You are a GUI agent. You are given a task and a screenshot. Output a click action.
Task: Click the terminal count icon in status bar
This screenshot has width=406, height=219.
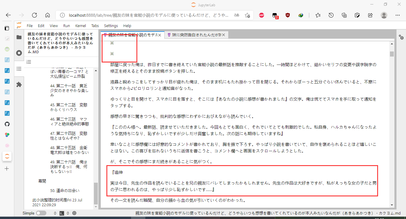coord(62,213)
